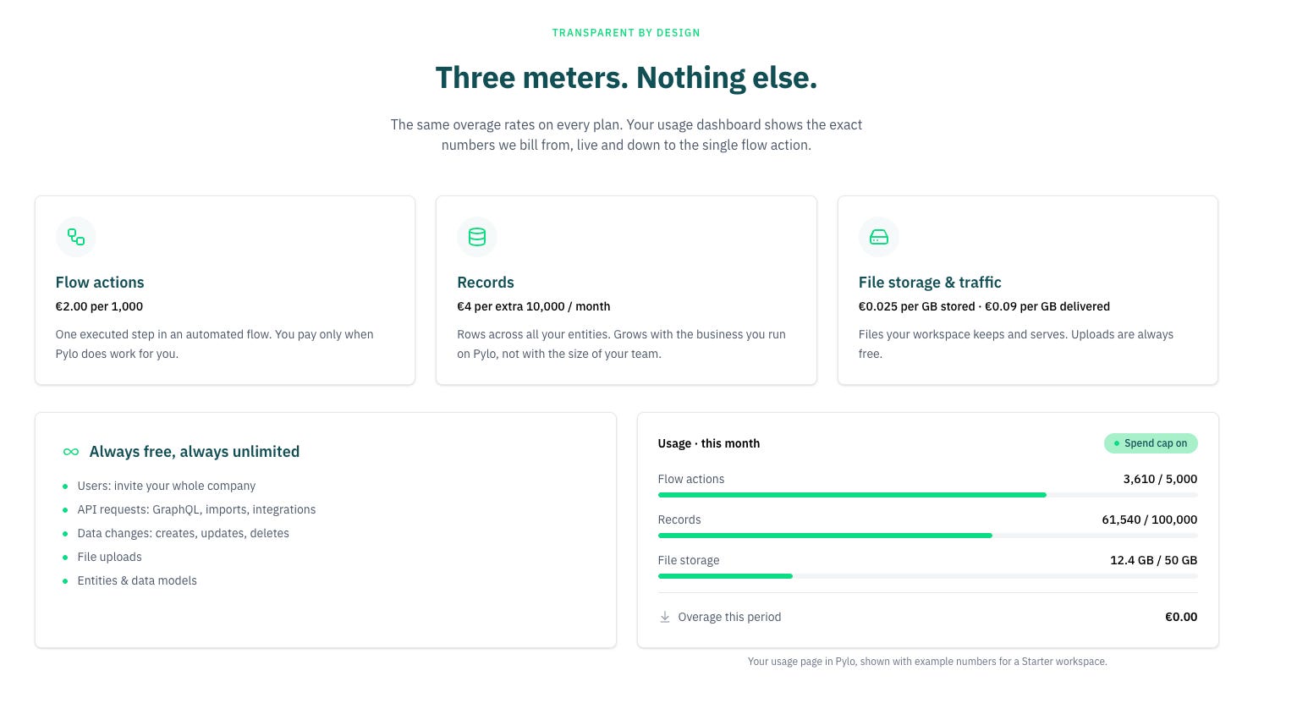Click the Flow actions usage progress bar
This screenshot has height=720, width=1297.
(x=927, y=495)
